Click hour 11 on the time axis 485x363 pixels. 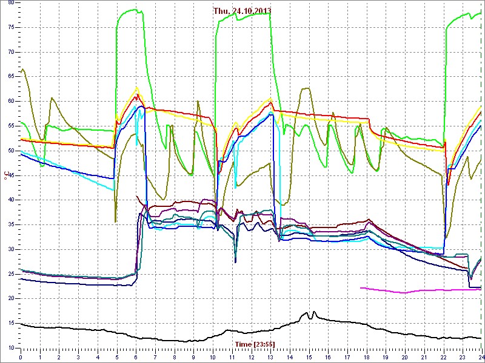click(232, 357)
